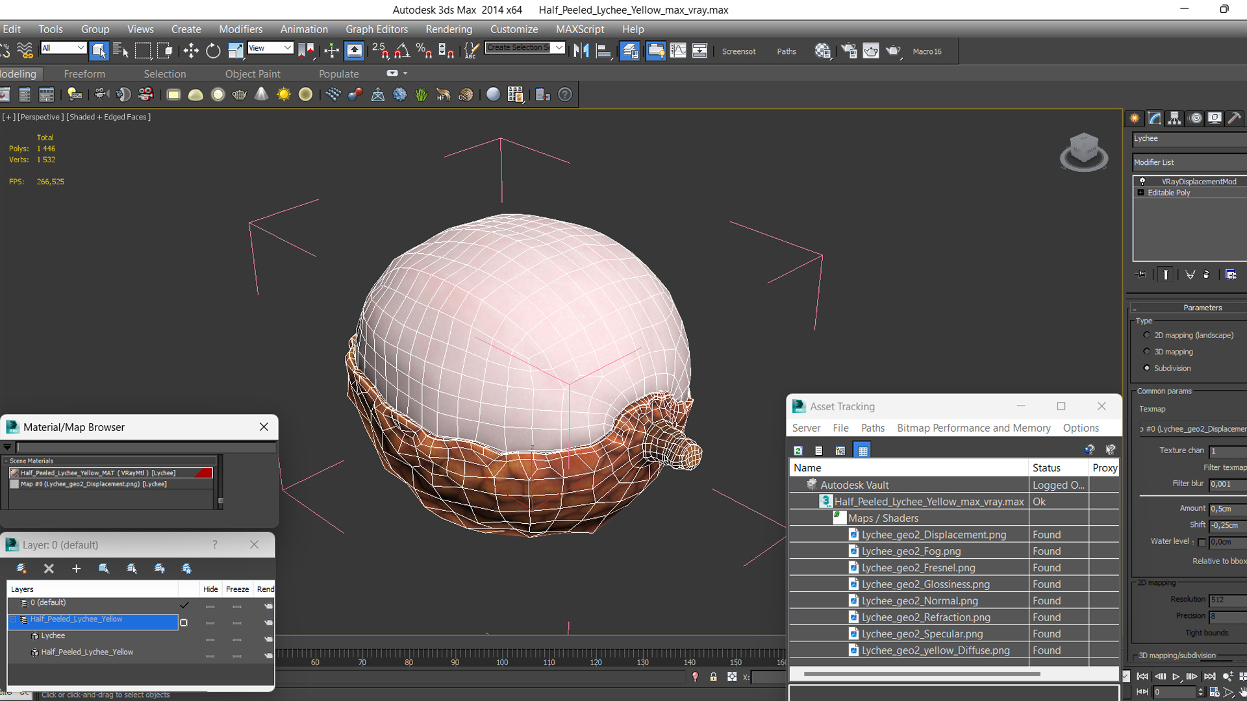Switch to Object Paint ribbon tab
This screenshot has height=701, width=1247.
[253, 74]
